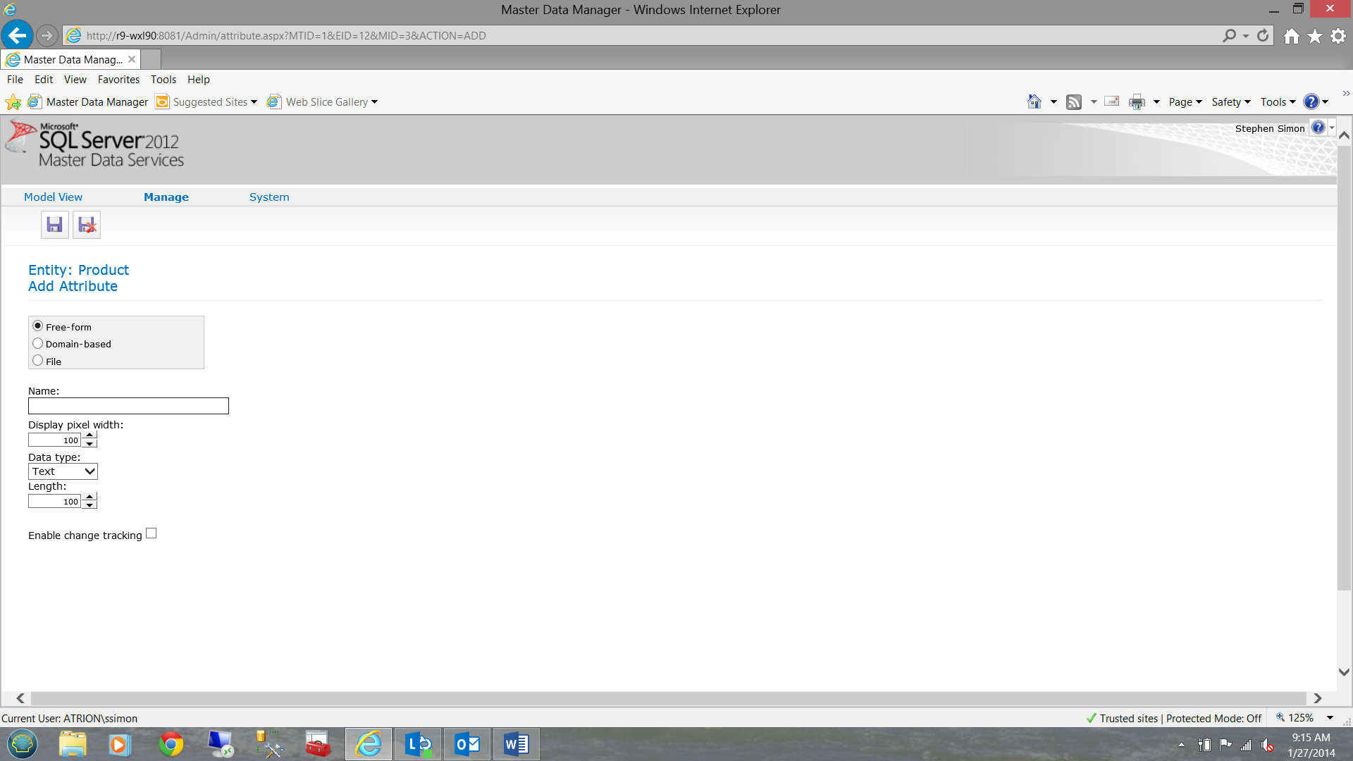Screen dimensions: 1353x761
Task: Click the Save and close icon
Action: [87, 225]
